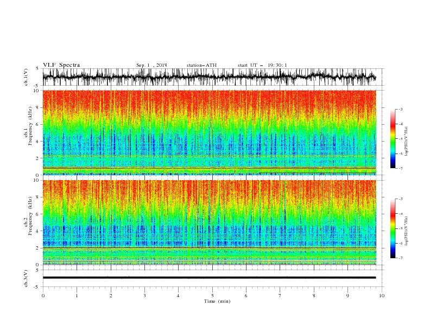Click the ch.2 spectrogram color scale bar
The height and width of the screenshot is (332, 430).
[393, 228]
